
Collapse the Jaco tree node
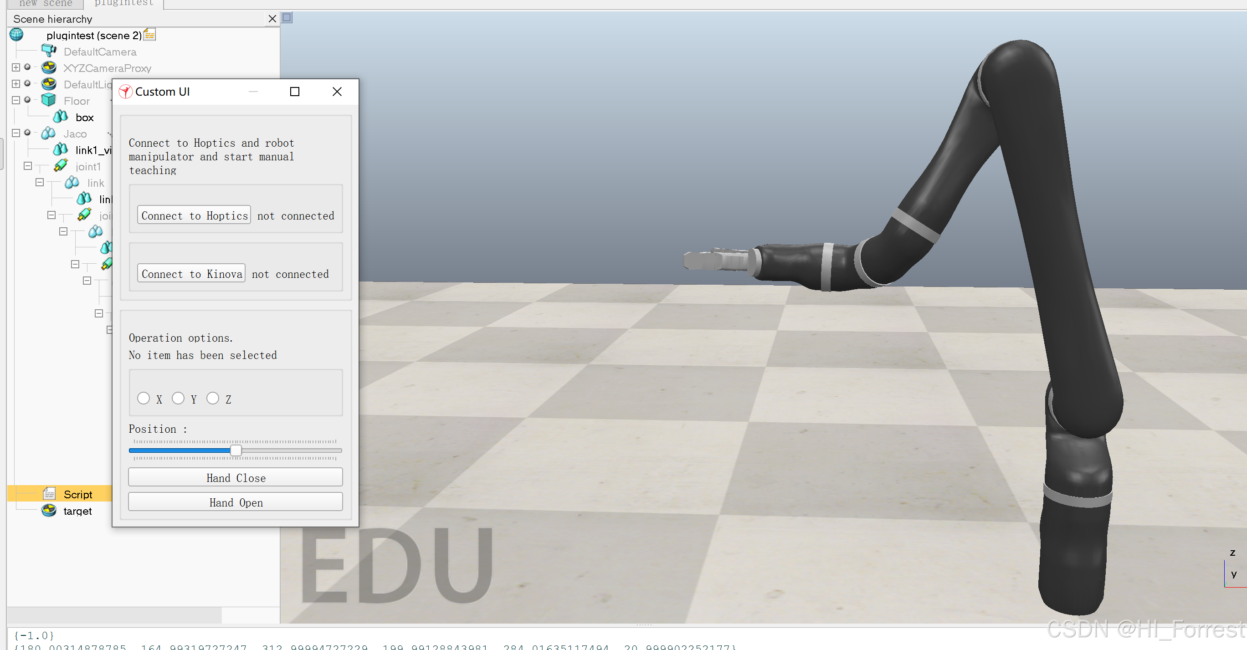(16, 133)
